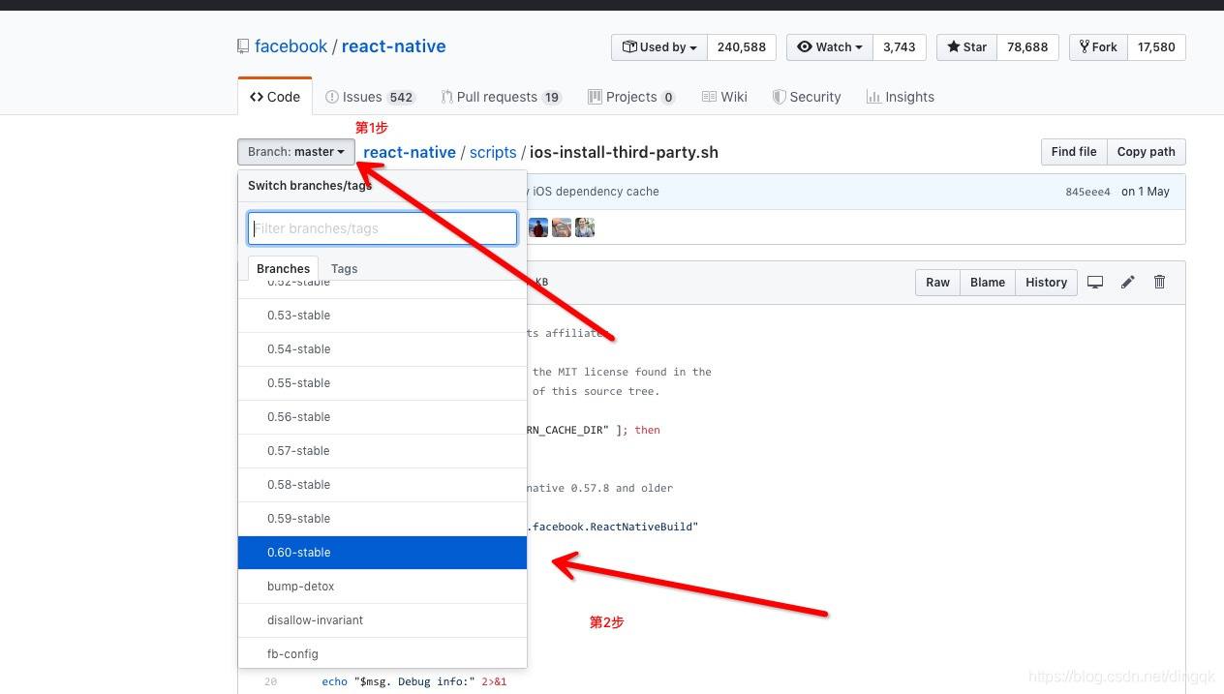
Task: View the Raw file
Action: pyautogui.click(x=937, y=282)
